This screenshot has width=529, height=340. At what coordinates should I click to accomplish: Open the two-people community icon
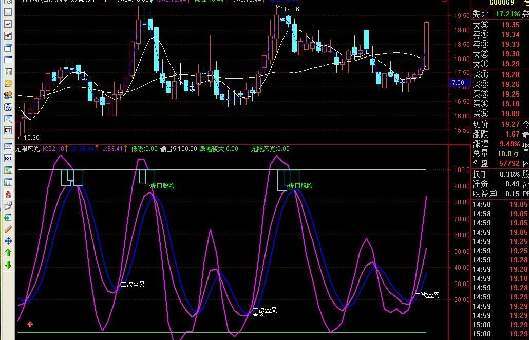(x=8, y=95)
